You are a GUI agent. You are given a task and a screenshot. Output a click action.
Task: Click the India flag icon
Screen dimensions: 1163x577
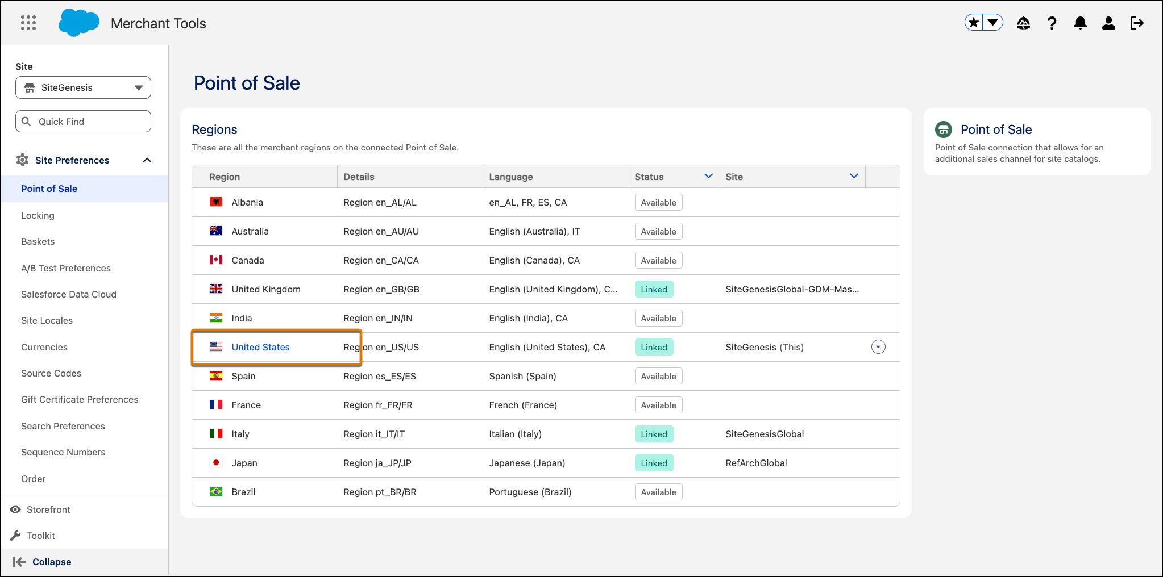216,318
